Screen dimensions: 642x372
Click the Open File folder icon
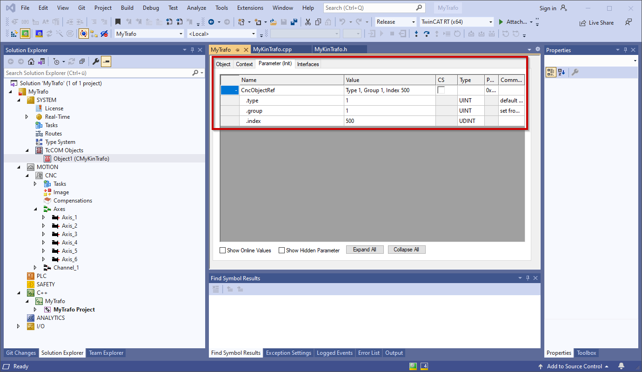[x=274, y=22]
